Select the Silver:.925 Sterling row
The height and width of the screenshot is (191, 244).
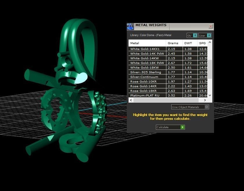(168, 72)
